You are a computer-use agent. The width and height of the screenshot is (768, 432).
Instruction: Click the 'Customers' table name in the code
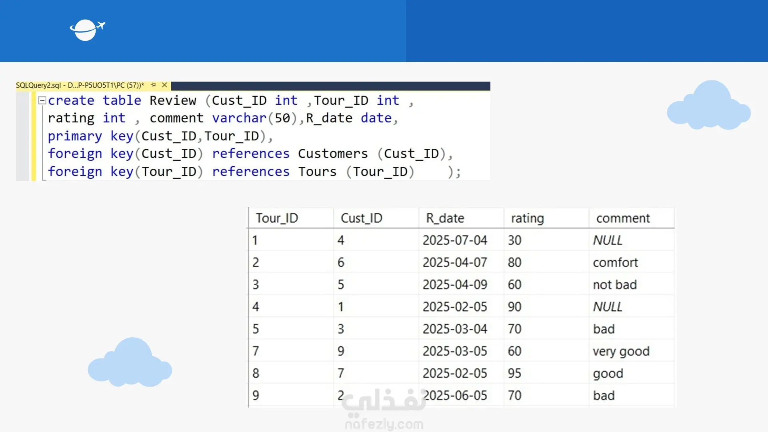tap(332, 154)
